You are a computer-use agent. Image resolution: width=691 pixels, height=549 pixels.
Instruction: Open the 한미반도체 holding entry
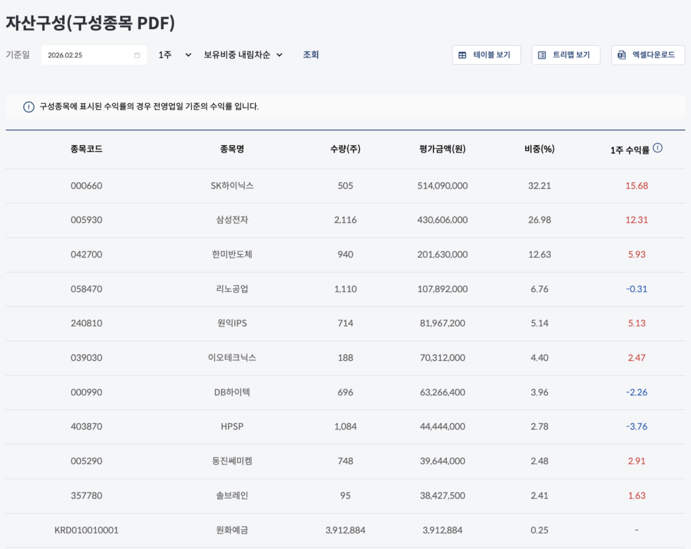pyautogui.click(x=232, y=254)
